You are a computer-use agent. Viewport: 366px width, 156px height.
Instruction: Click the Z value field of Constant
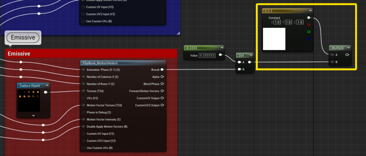300,22
